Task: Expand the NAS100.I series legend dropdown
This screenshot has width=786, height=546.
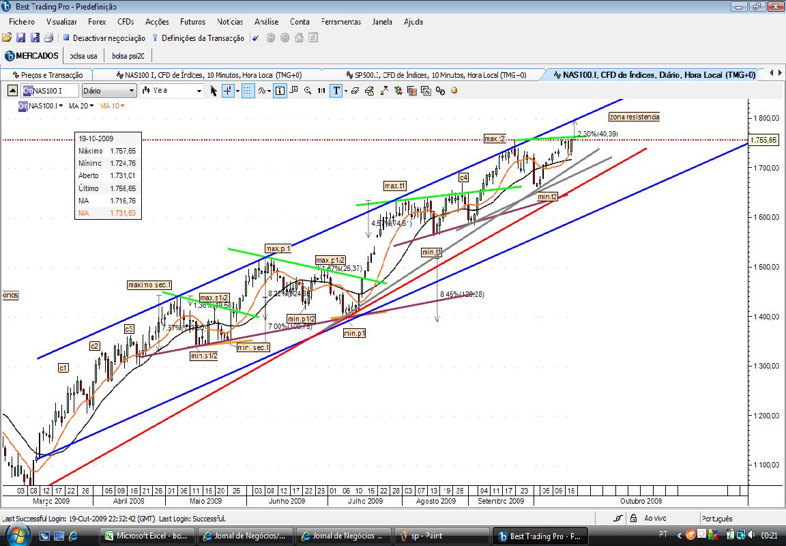Action: [x=61, y=106]
